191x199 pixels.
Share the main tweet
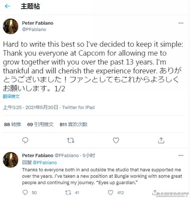[x=161, y=140]
